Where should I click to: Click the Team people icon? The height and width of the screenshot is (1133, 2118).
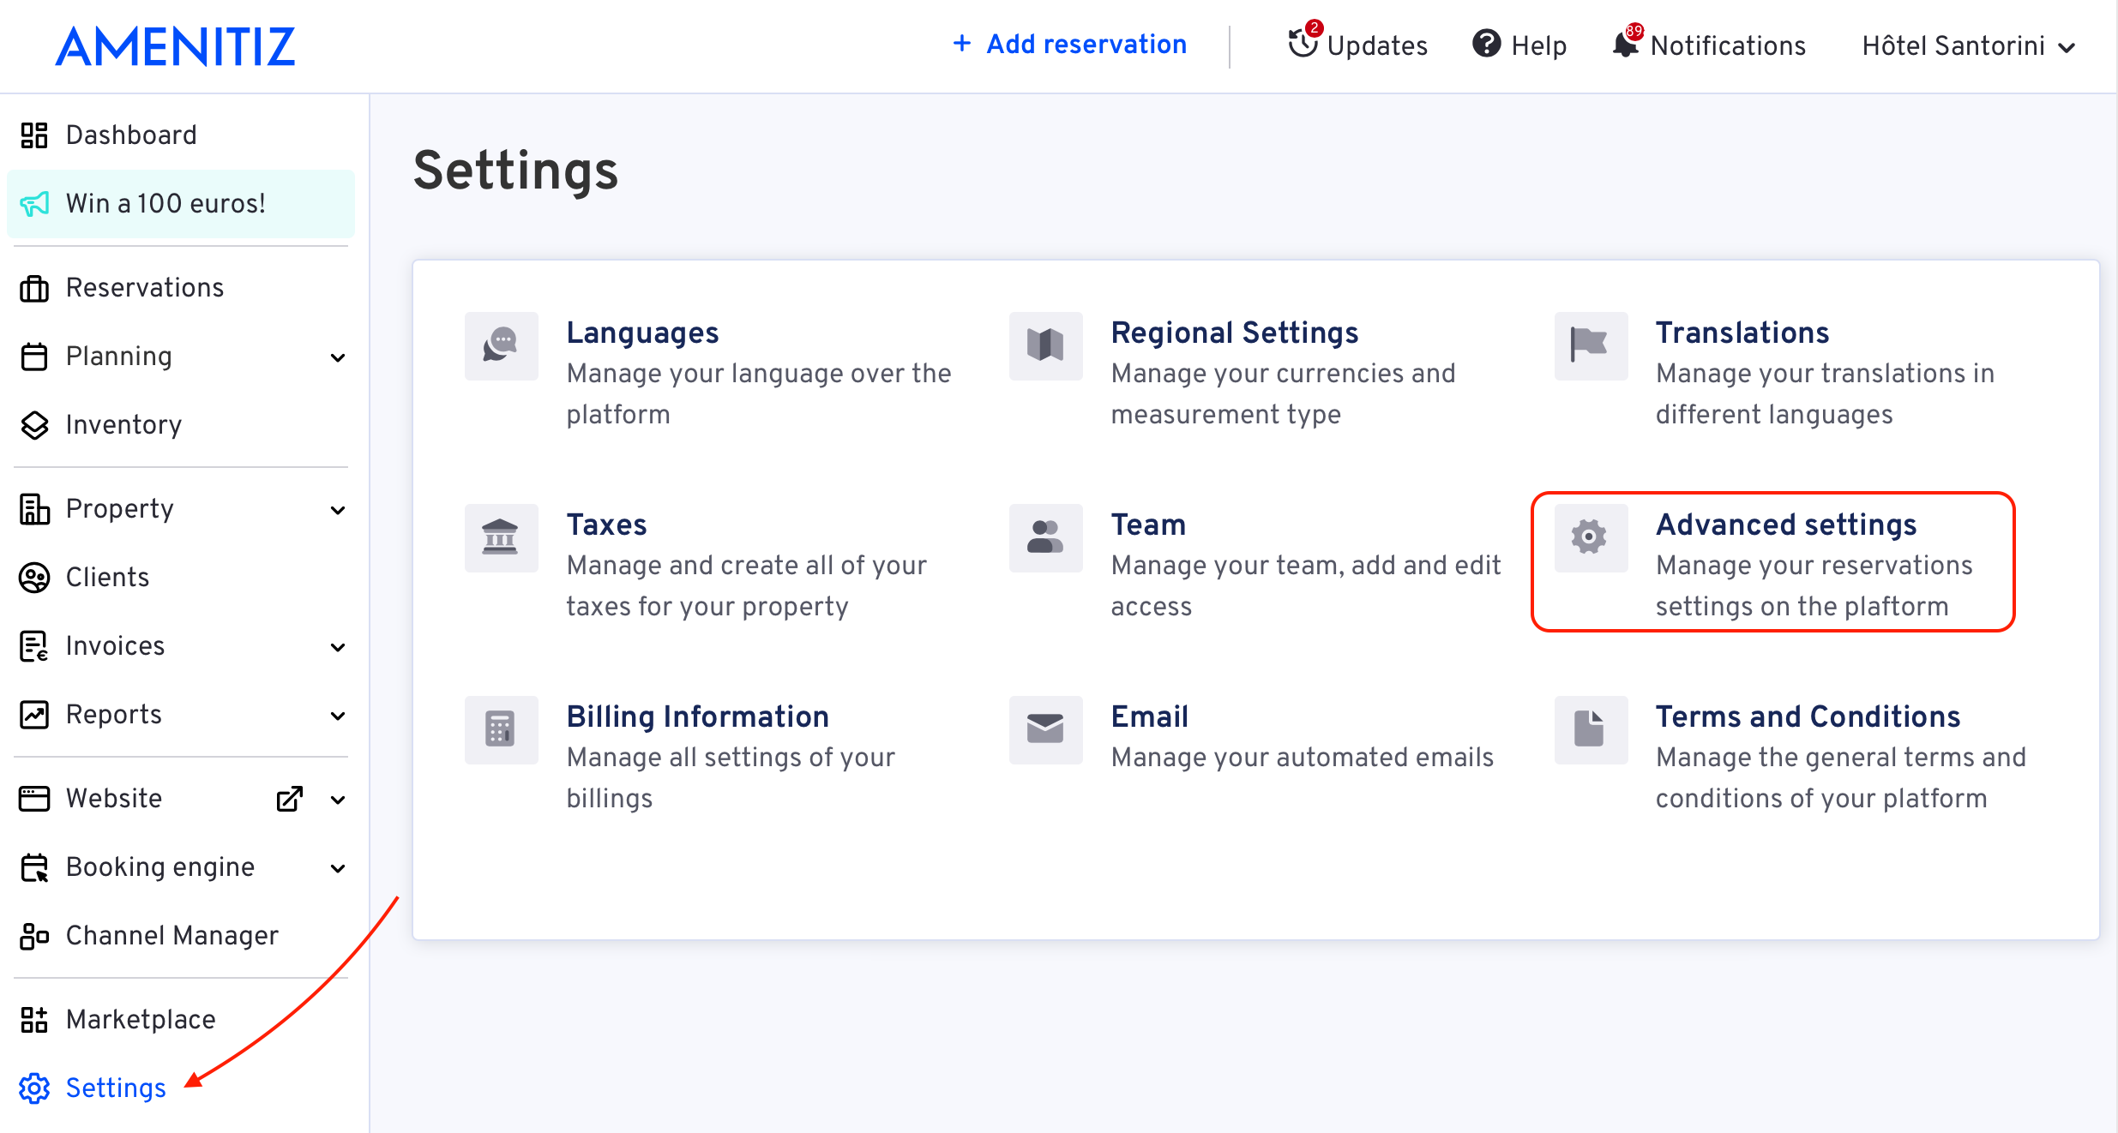(x=1045, y=537)
